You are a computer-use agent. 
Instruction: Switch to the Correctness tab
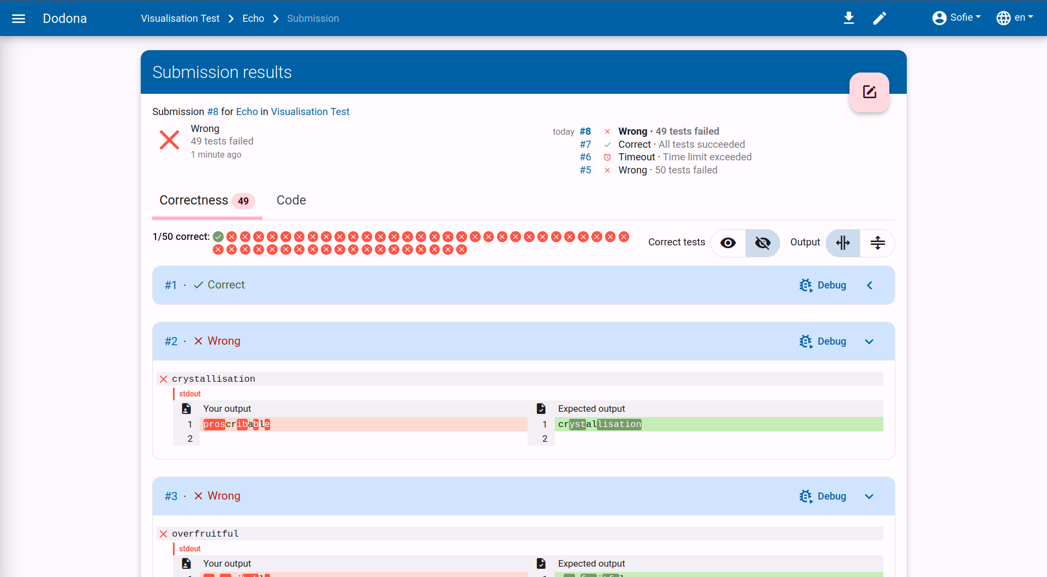point(207,201)
